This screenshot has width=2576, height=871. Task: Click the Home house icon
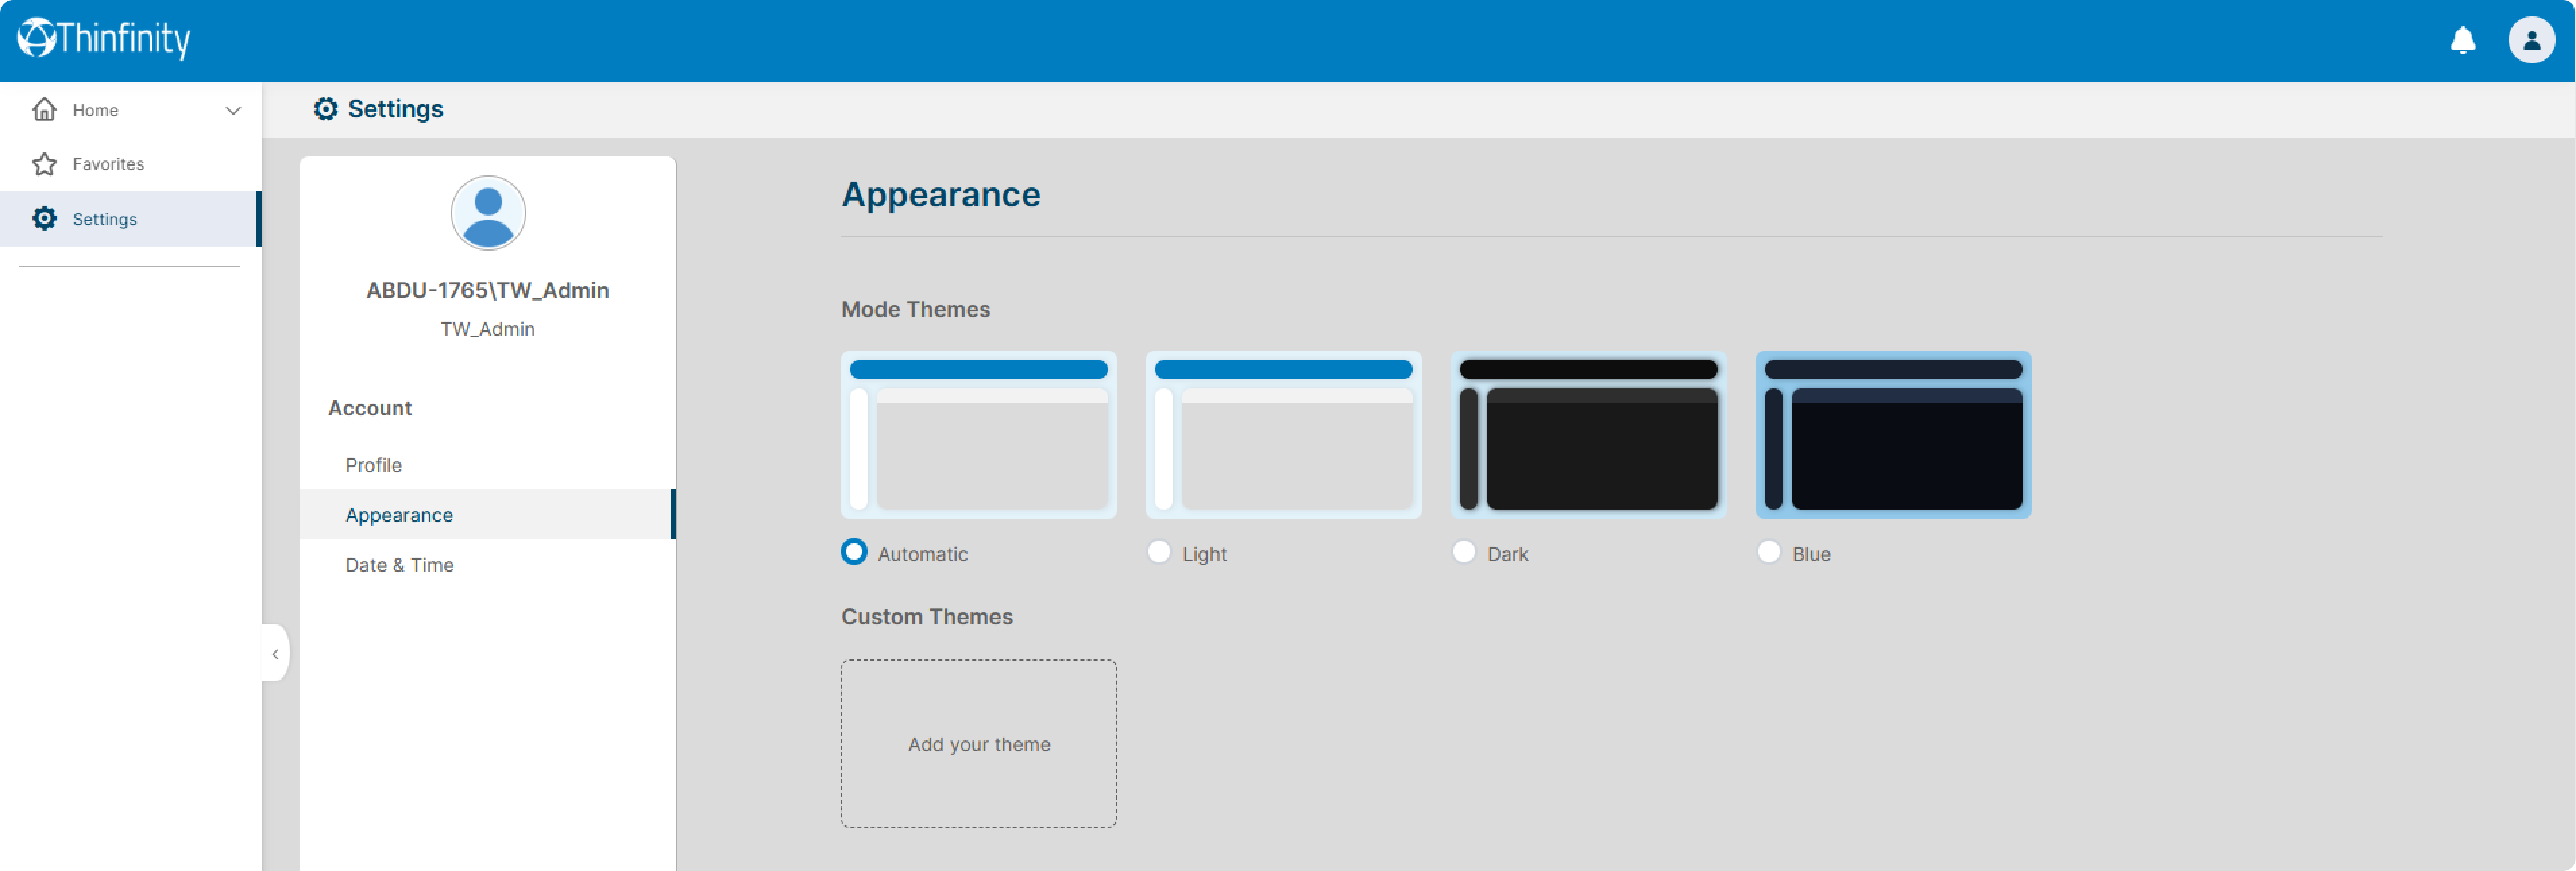click(x=44, y=109)
